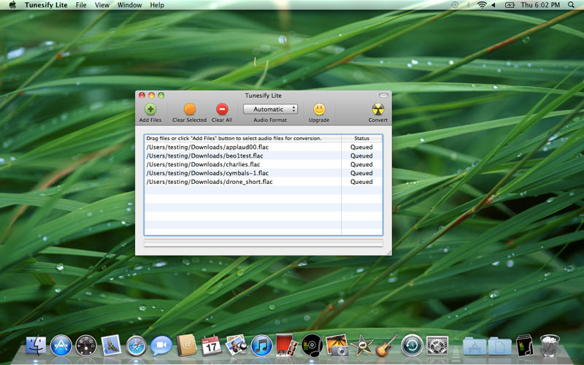Viewport: 584px width, 365px height.
Task: Click the green Add Files icon
Action: (x=150, y=109)
